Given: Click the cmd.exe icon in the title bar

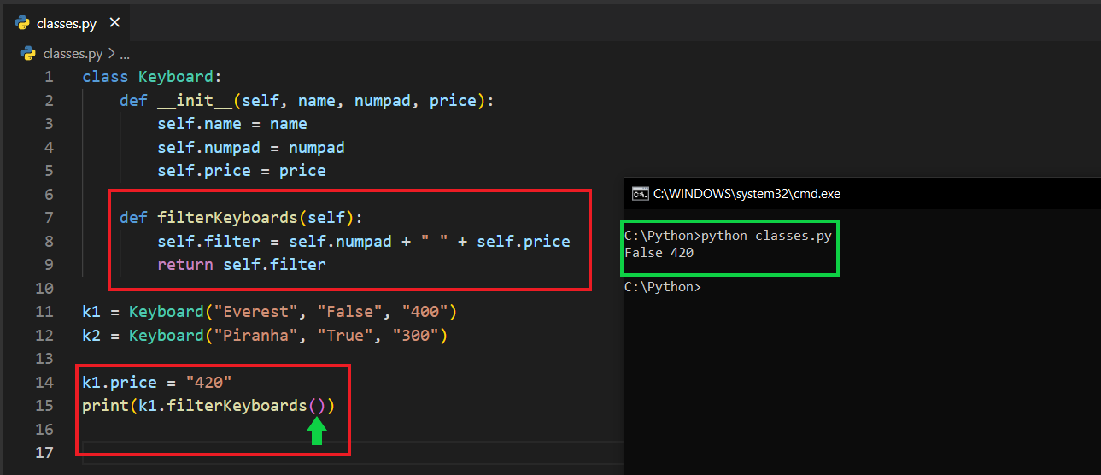Looking at the screenshot, I should [x=639, y=194].
